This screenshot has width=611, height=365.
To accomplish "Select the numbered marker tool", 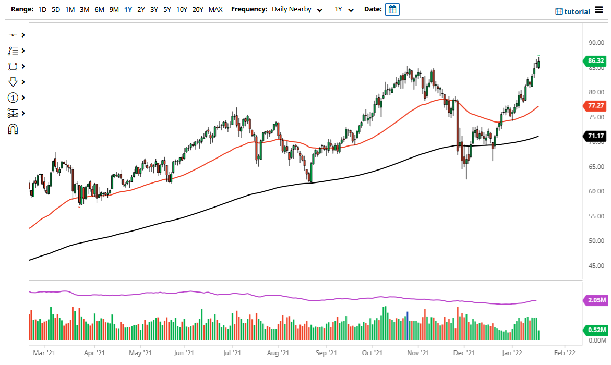I will pos(14,98).
